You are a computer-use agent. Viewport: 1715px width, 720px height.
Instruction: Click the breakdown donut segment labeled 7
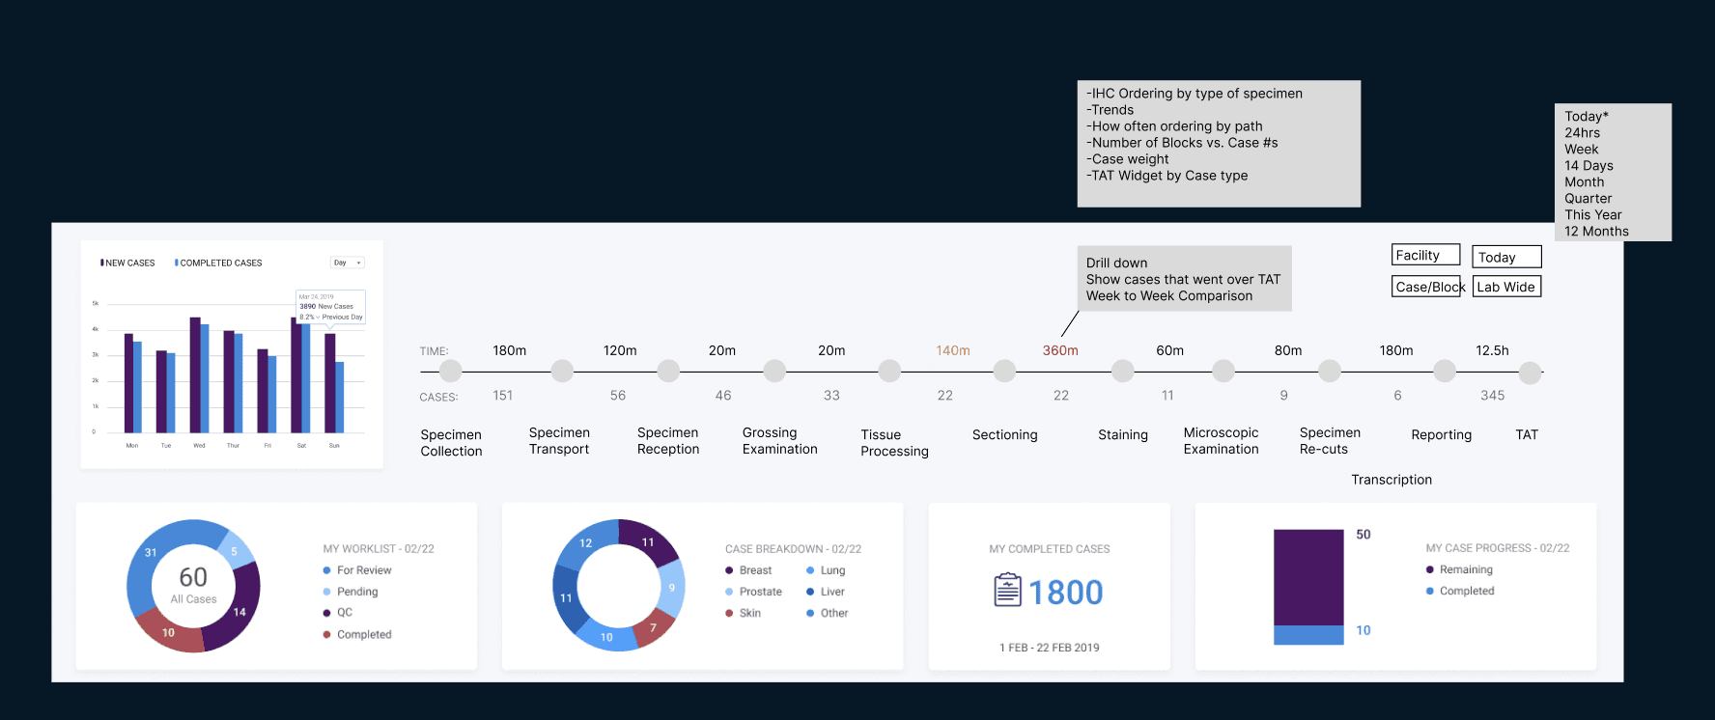coord(654,627)
